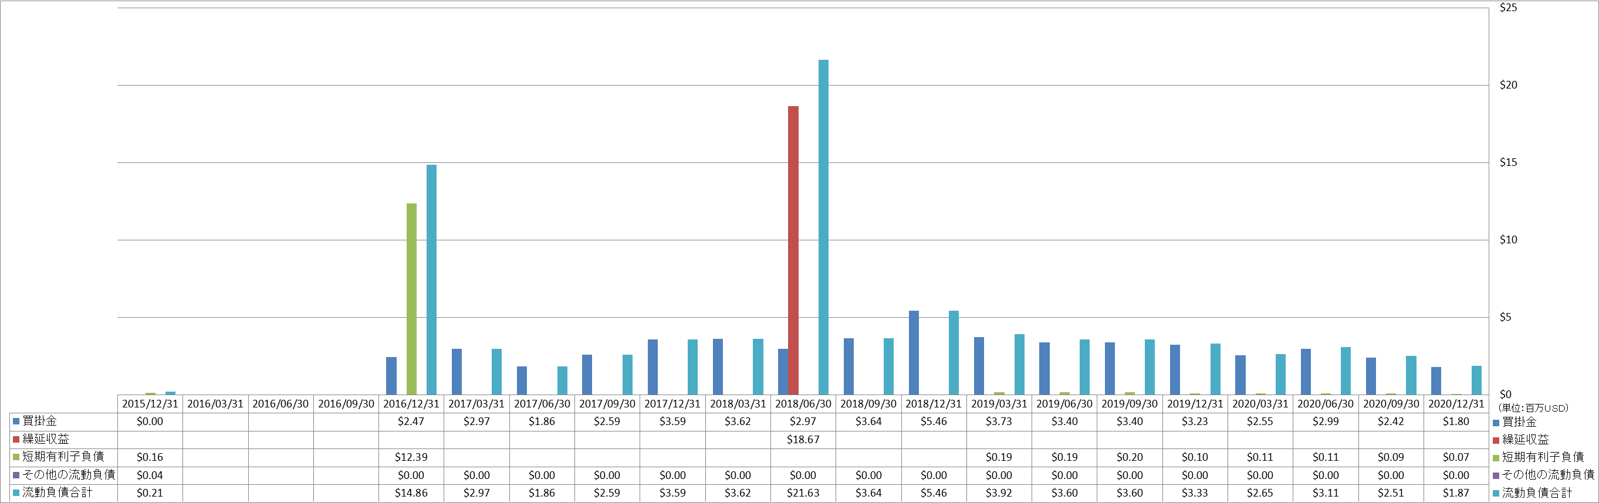
Task: Click the $18.67 繰延収益 cell
Action: 803,440
